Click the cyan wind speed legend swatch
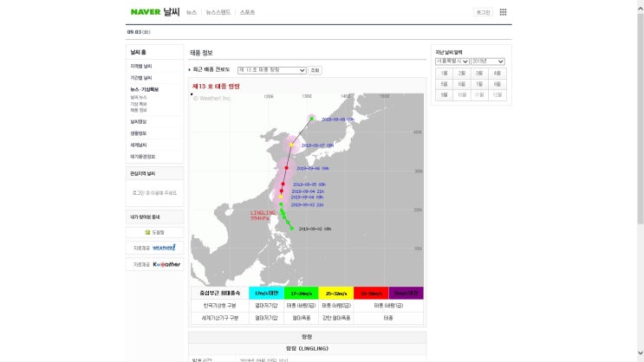 [266, 293]
